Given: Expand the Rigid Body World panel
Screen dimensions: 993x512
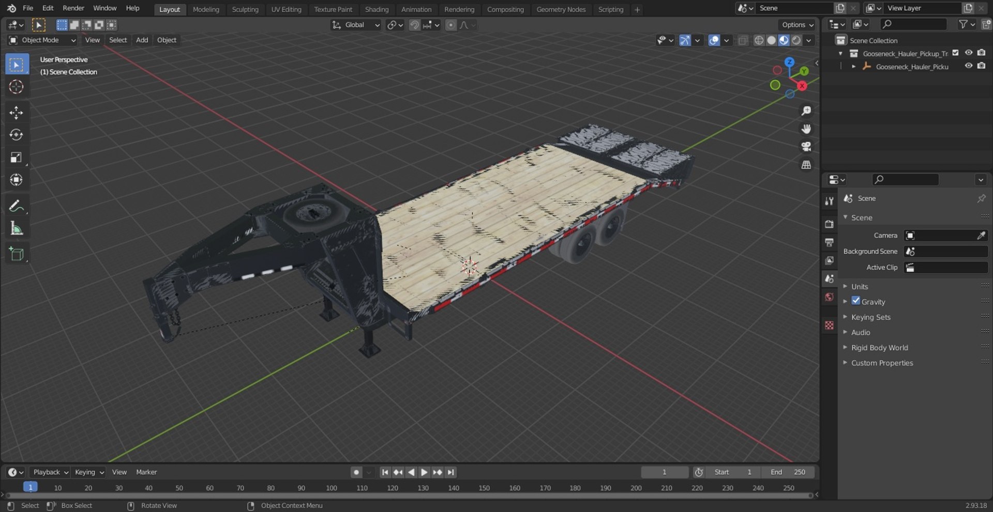Looking at the screenshot, I should 879,348.
